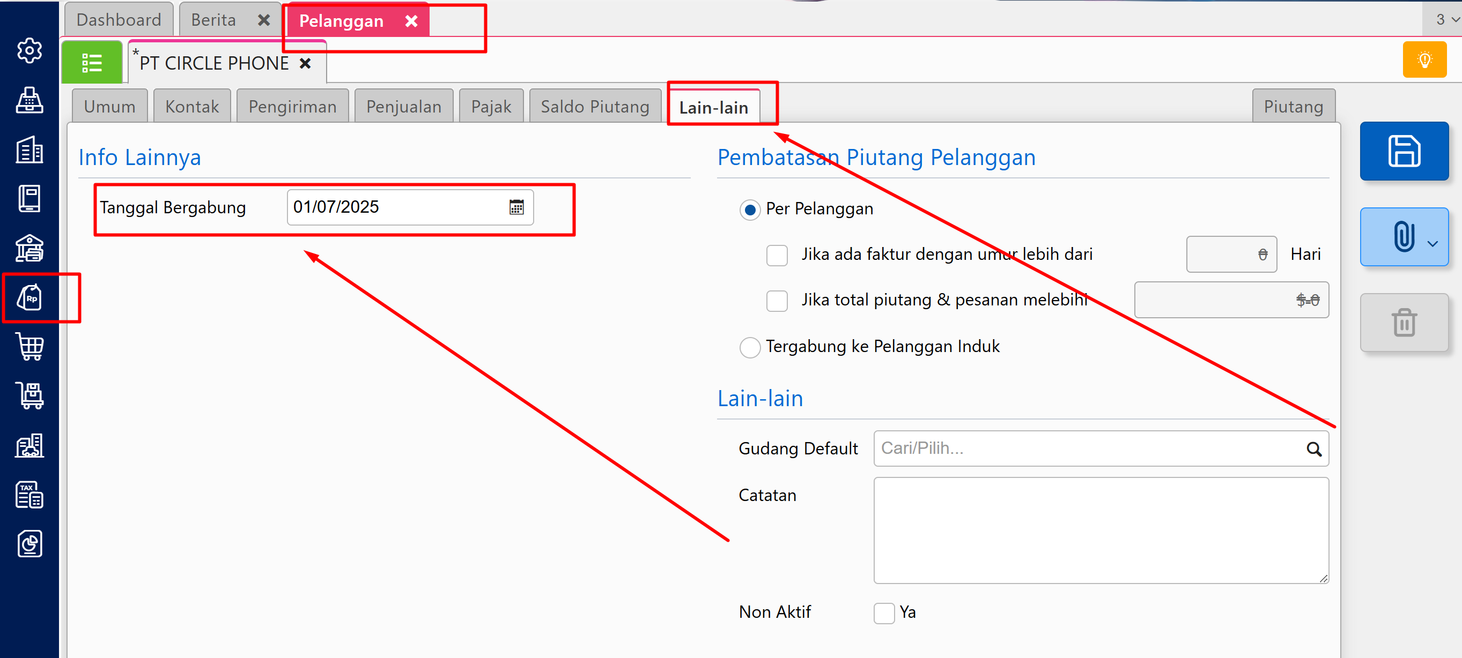The height and width of the screenshot is (658, 1462).
Task: Open the shopping cart purchase module
Action: pos(29,346)
